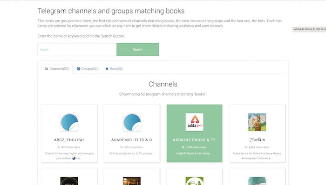Open the Maharashtra academy channel avatar
This screenshot has width=326, height=185.
[257, 122]
